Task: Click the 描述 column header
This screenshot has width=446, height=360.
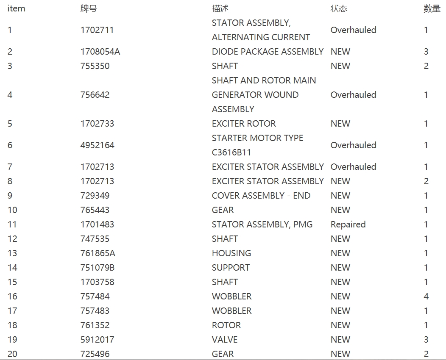Action: 220,8
